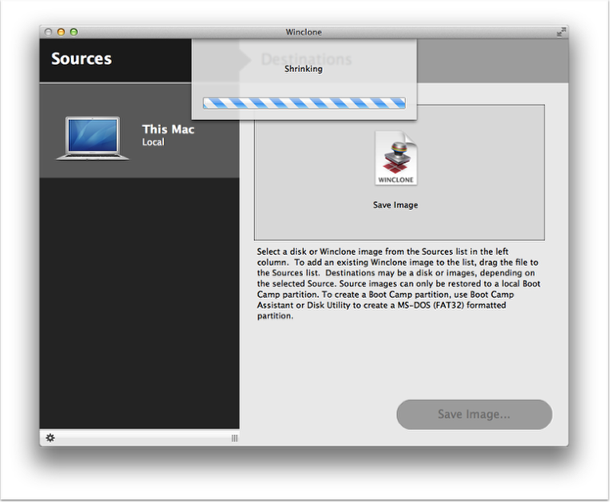The height and width of the screenshot is (502, 610).
Task: Zoom the window using the green button
Action: point(74,32)
